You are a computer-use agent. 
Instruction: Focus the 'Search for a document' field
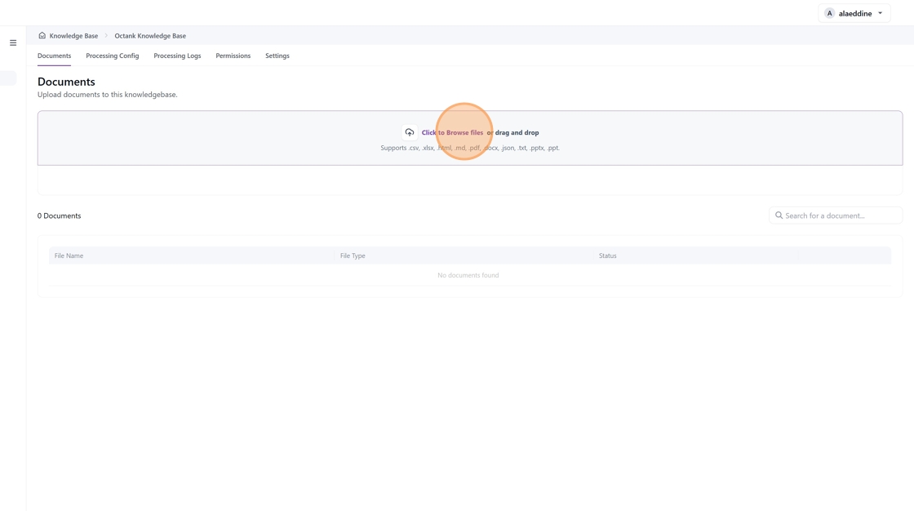(841, 216)
